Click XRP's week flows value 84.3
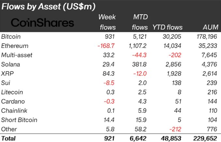Screen dimensions: 221x142 pyautogui.click(x=109, y=74)
